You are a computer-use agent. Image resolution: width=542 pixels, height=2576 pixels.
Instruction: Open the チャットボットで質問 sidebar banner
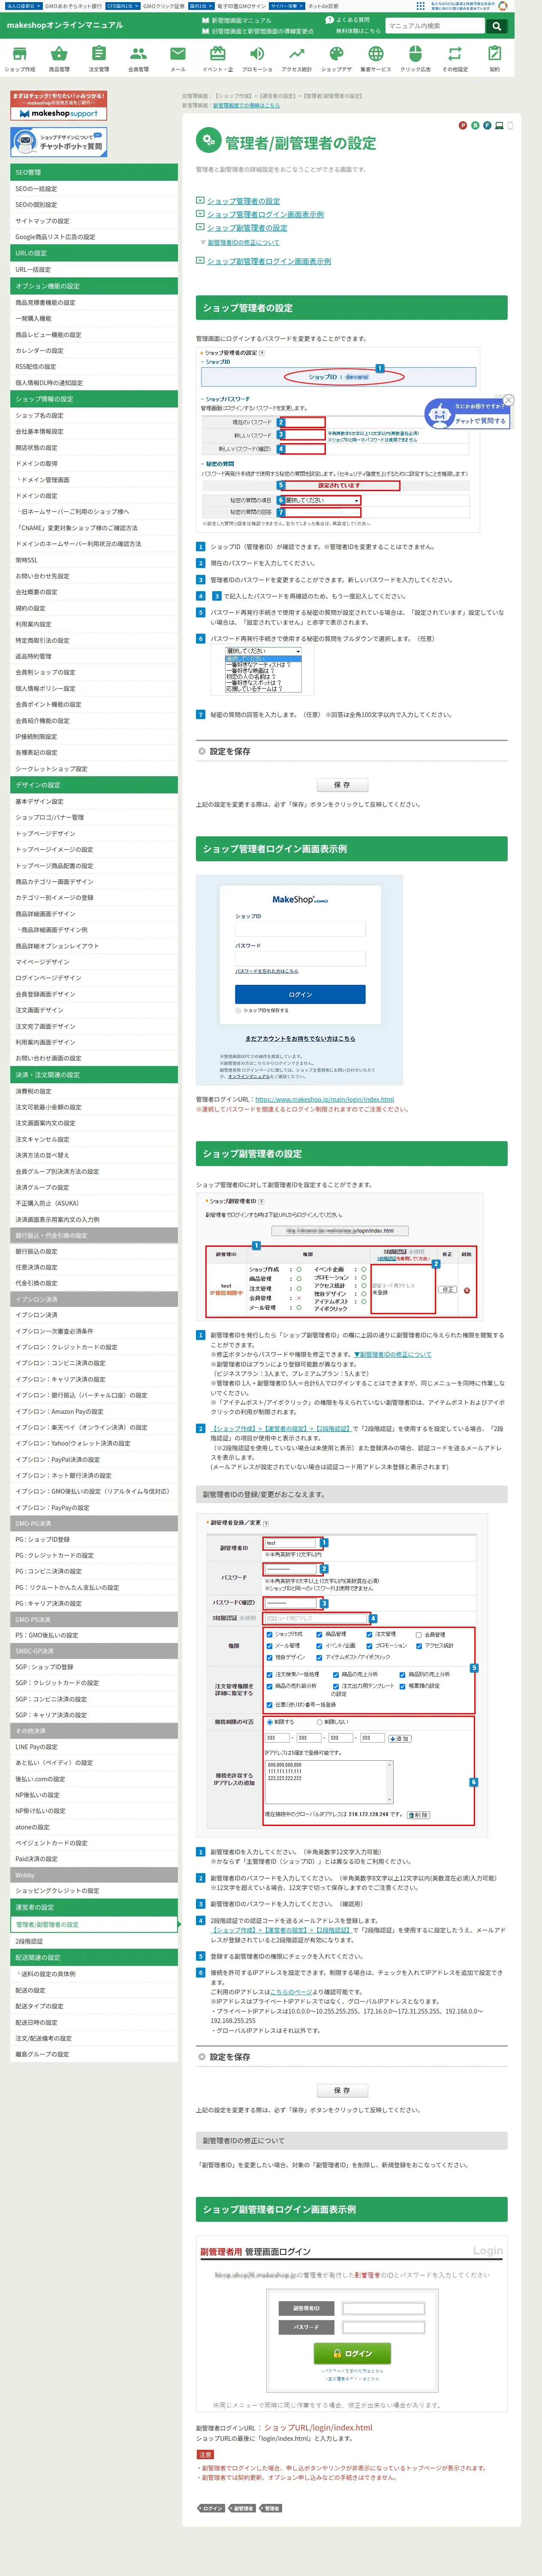coord(58,142)
